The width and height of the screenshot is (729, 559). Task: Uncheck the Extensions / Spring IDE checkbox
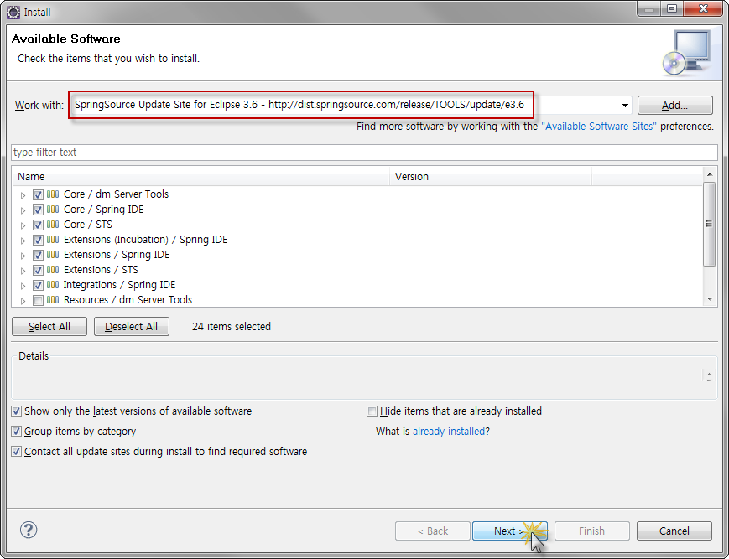tap(38, 255)
